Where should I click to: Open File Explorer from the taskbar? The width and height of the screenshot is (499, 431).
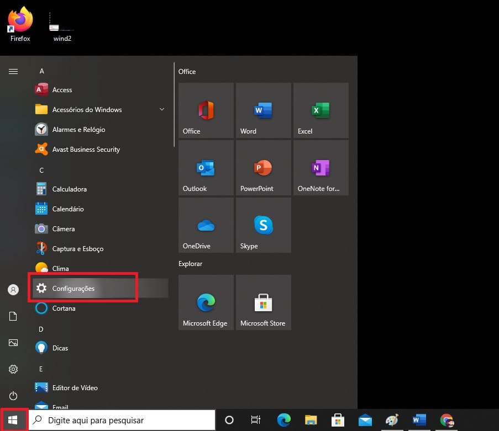[x=311, y=420]
